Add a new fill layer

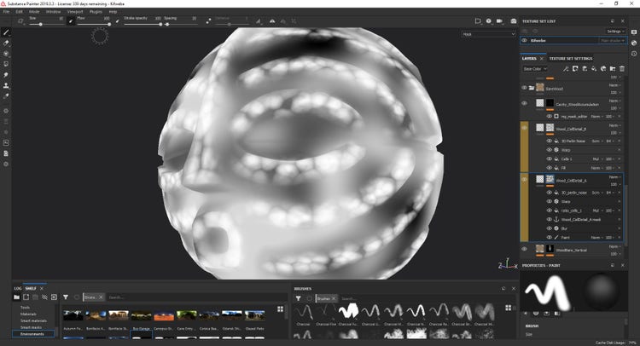pyautogui.click(x=594, y=69)
